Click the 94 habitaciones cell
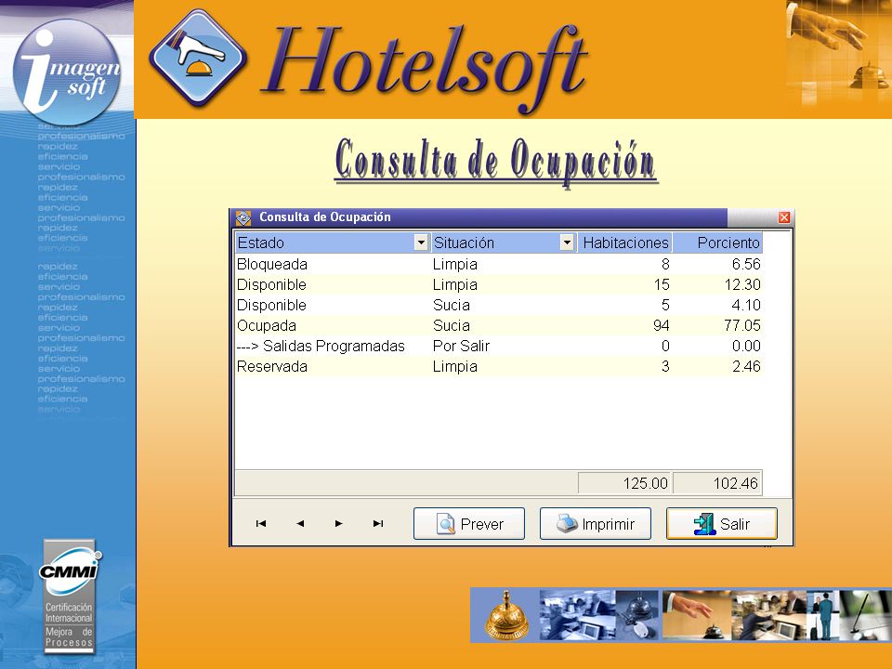This screenshot has height=669, width=892. pyautogui.click(x=624, y=325)
